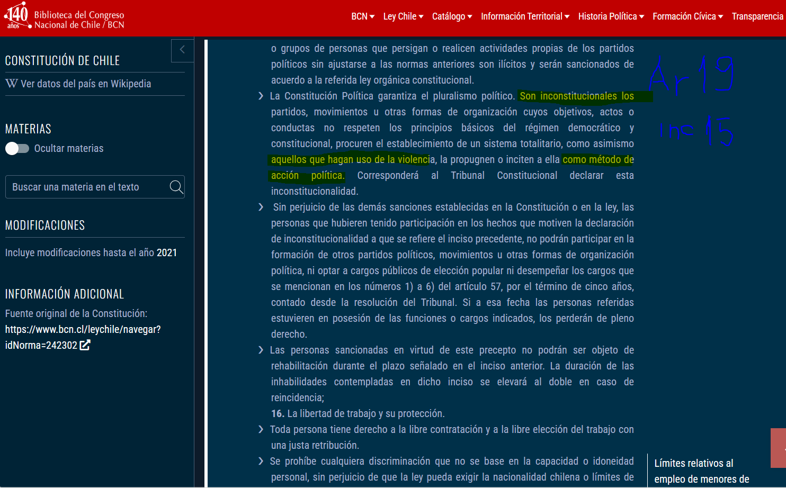Expand paragraph 'La Constitución Política garantiza' chevron
The width and height of the screenshot is (786, 488).
261,96
